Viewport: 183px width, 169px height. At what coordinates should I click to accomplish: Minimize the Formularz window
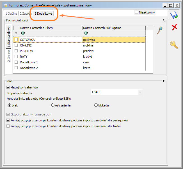coord(165,5)
